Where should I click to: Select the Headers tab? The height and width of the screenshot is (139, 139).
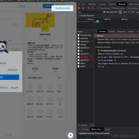tap(102, 31)
